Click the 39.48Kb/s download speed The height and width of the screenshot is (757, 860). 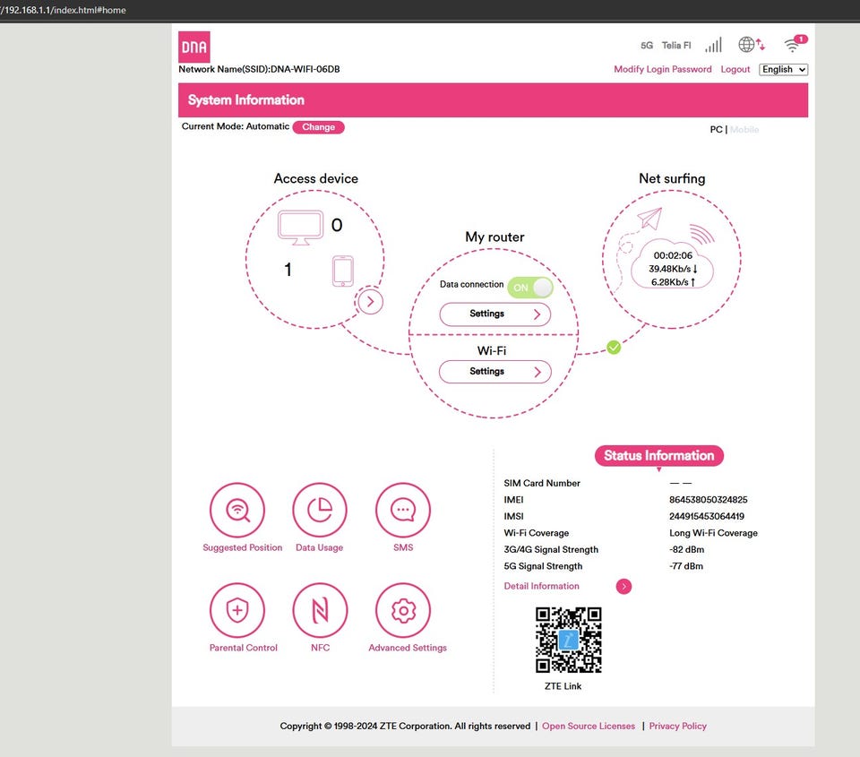point(673,269)
